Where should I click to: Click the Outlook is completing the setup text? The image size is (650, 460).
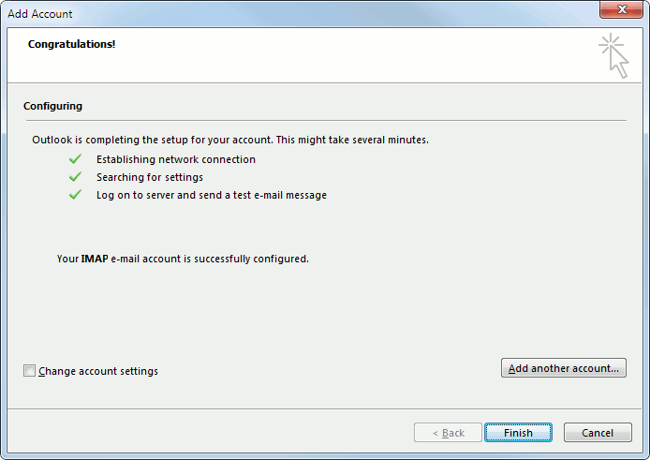click(229, 140)
